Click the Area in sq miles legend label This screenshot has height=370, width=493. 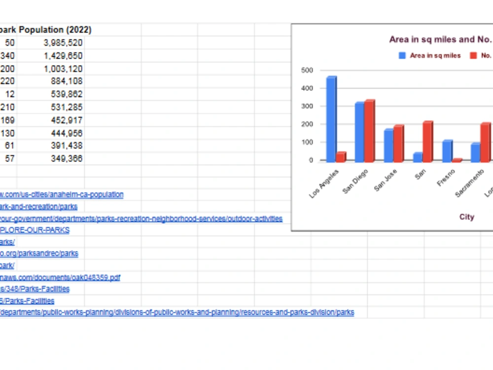[x=435, y=56]
